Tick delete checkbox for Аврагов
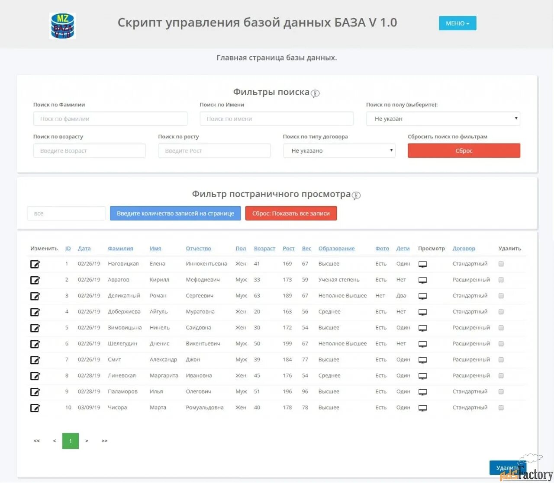 501,280
